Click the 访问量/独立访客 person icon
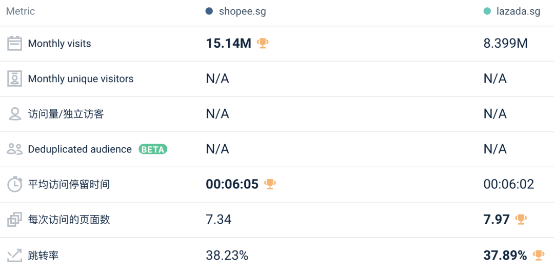This screenshot has height=273, width=554. click(x=15, y=114)
